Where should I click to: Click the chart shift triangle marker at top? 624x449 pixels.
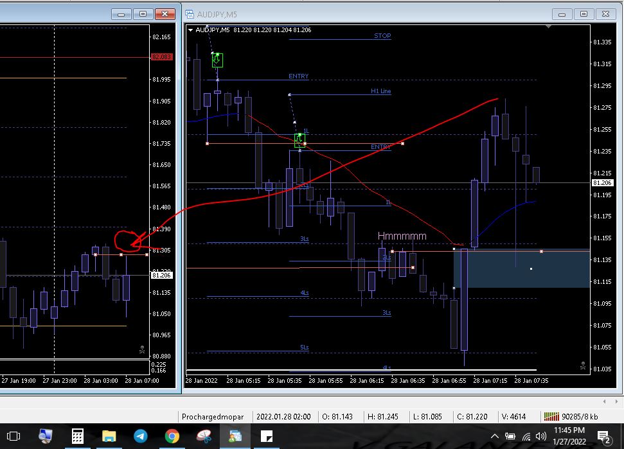[x=548, y=26]
